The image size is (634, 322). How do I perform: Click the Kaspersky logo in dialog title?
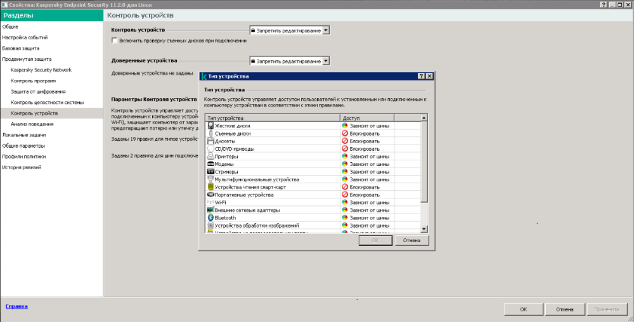(204, 76)
